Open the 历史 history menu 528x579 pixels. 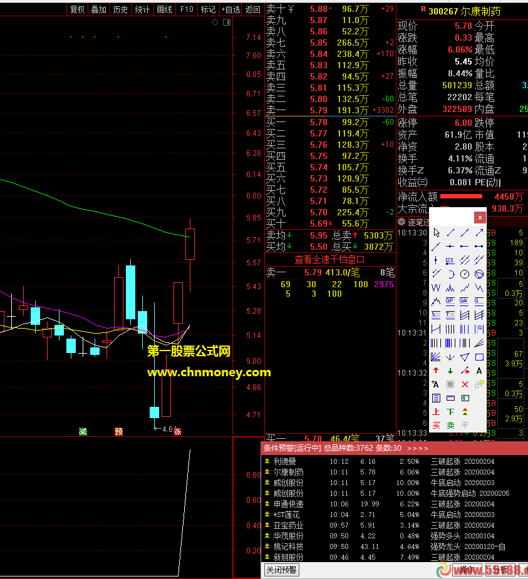[x=120, y=9]
